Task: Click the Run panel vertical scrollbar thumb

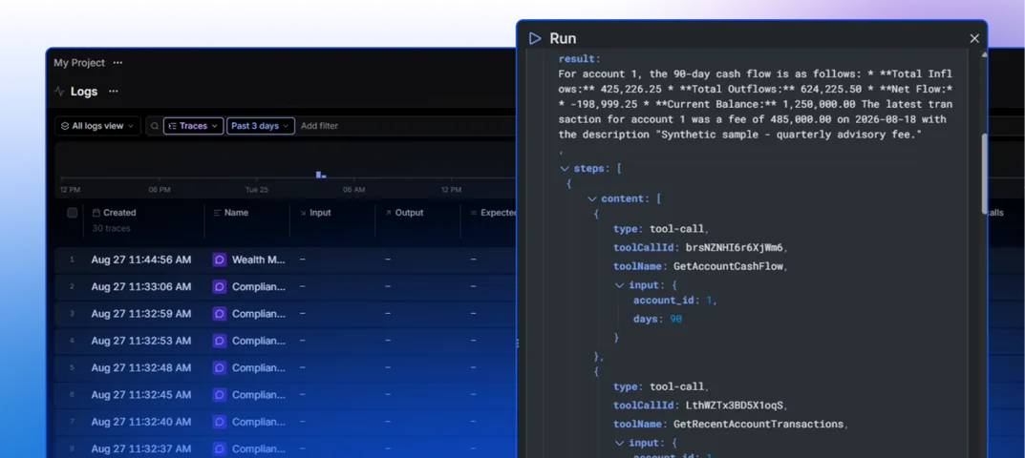Action: pos(985,174)
